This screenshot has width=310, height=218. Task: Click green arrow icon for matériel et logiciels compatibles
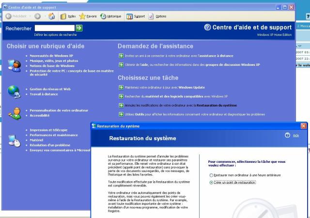point(121,96)
